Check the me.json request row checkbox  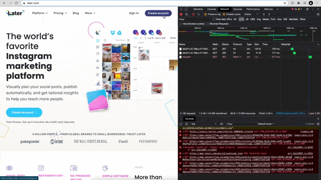pos(181,57)
